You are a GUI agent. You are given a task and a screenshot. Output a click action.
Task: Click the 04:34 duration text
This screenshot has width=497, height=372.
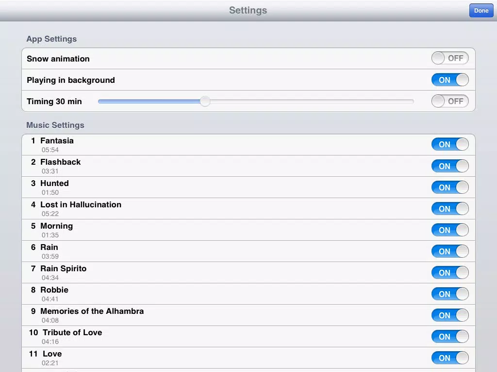(x=50, y=278)
